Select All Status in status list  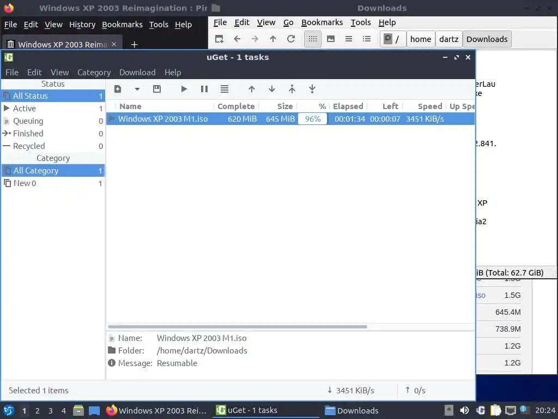tap(53, 96)
